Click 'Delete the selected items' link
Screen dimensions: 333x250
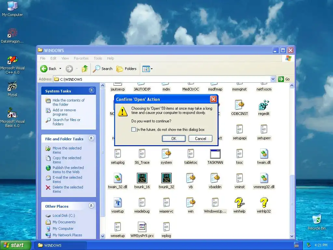(x=68, y=189)
